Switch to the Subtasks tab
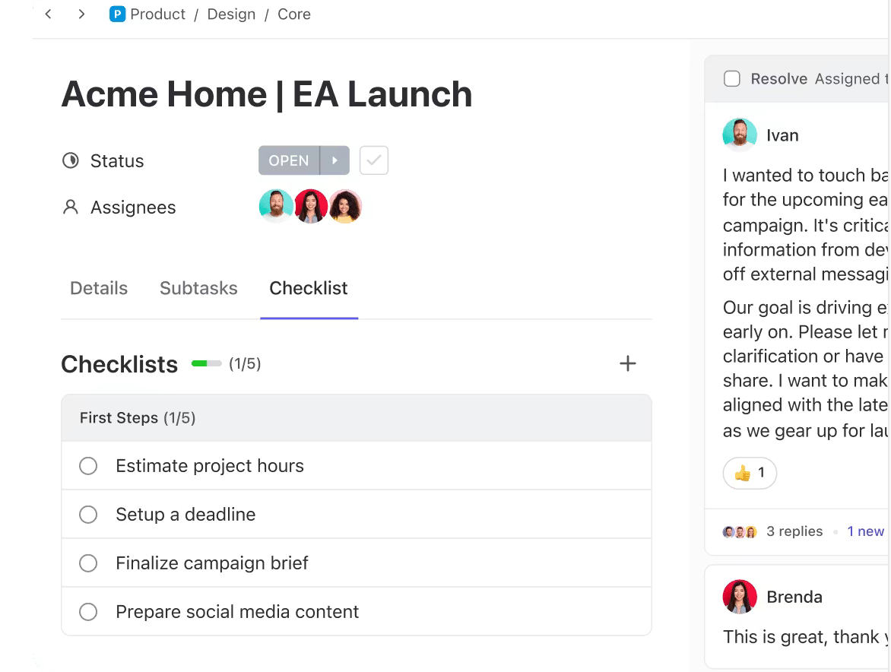The image size is (891, 672). point(198,288)
